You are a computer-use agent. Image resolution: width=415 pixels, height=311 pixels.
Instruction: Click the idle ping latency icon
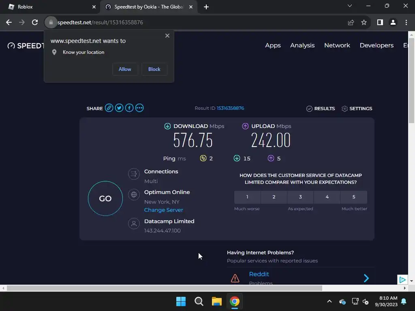click(203, 158)
